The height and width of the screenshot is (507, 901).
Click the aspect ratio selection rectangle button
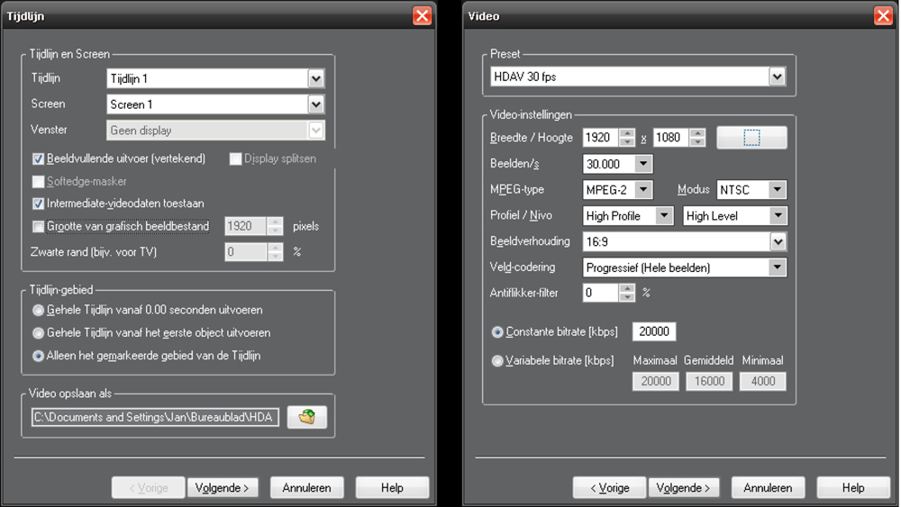pos(751,138)
